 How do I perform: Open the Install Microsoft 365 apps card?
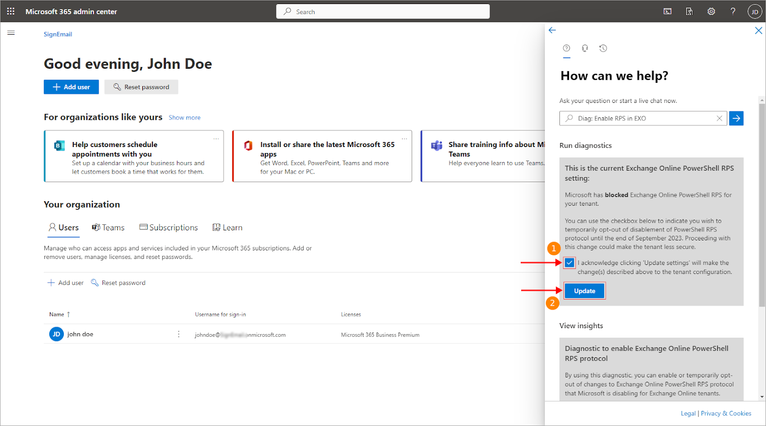pyautogui.click(x=322, y=156)
